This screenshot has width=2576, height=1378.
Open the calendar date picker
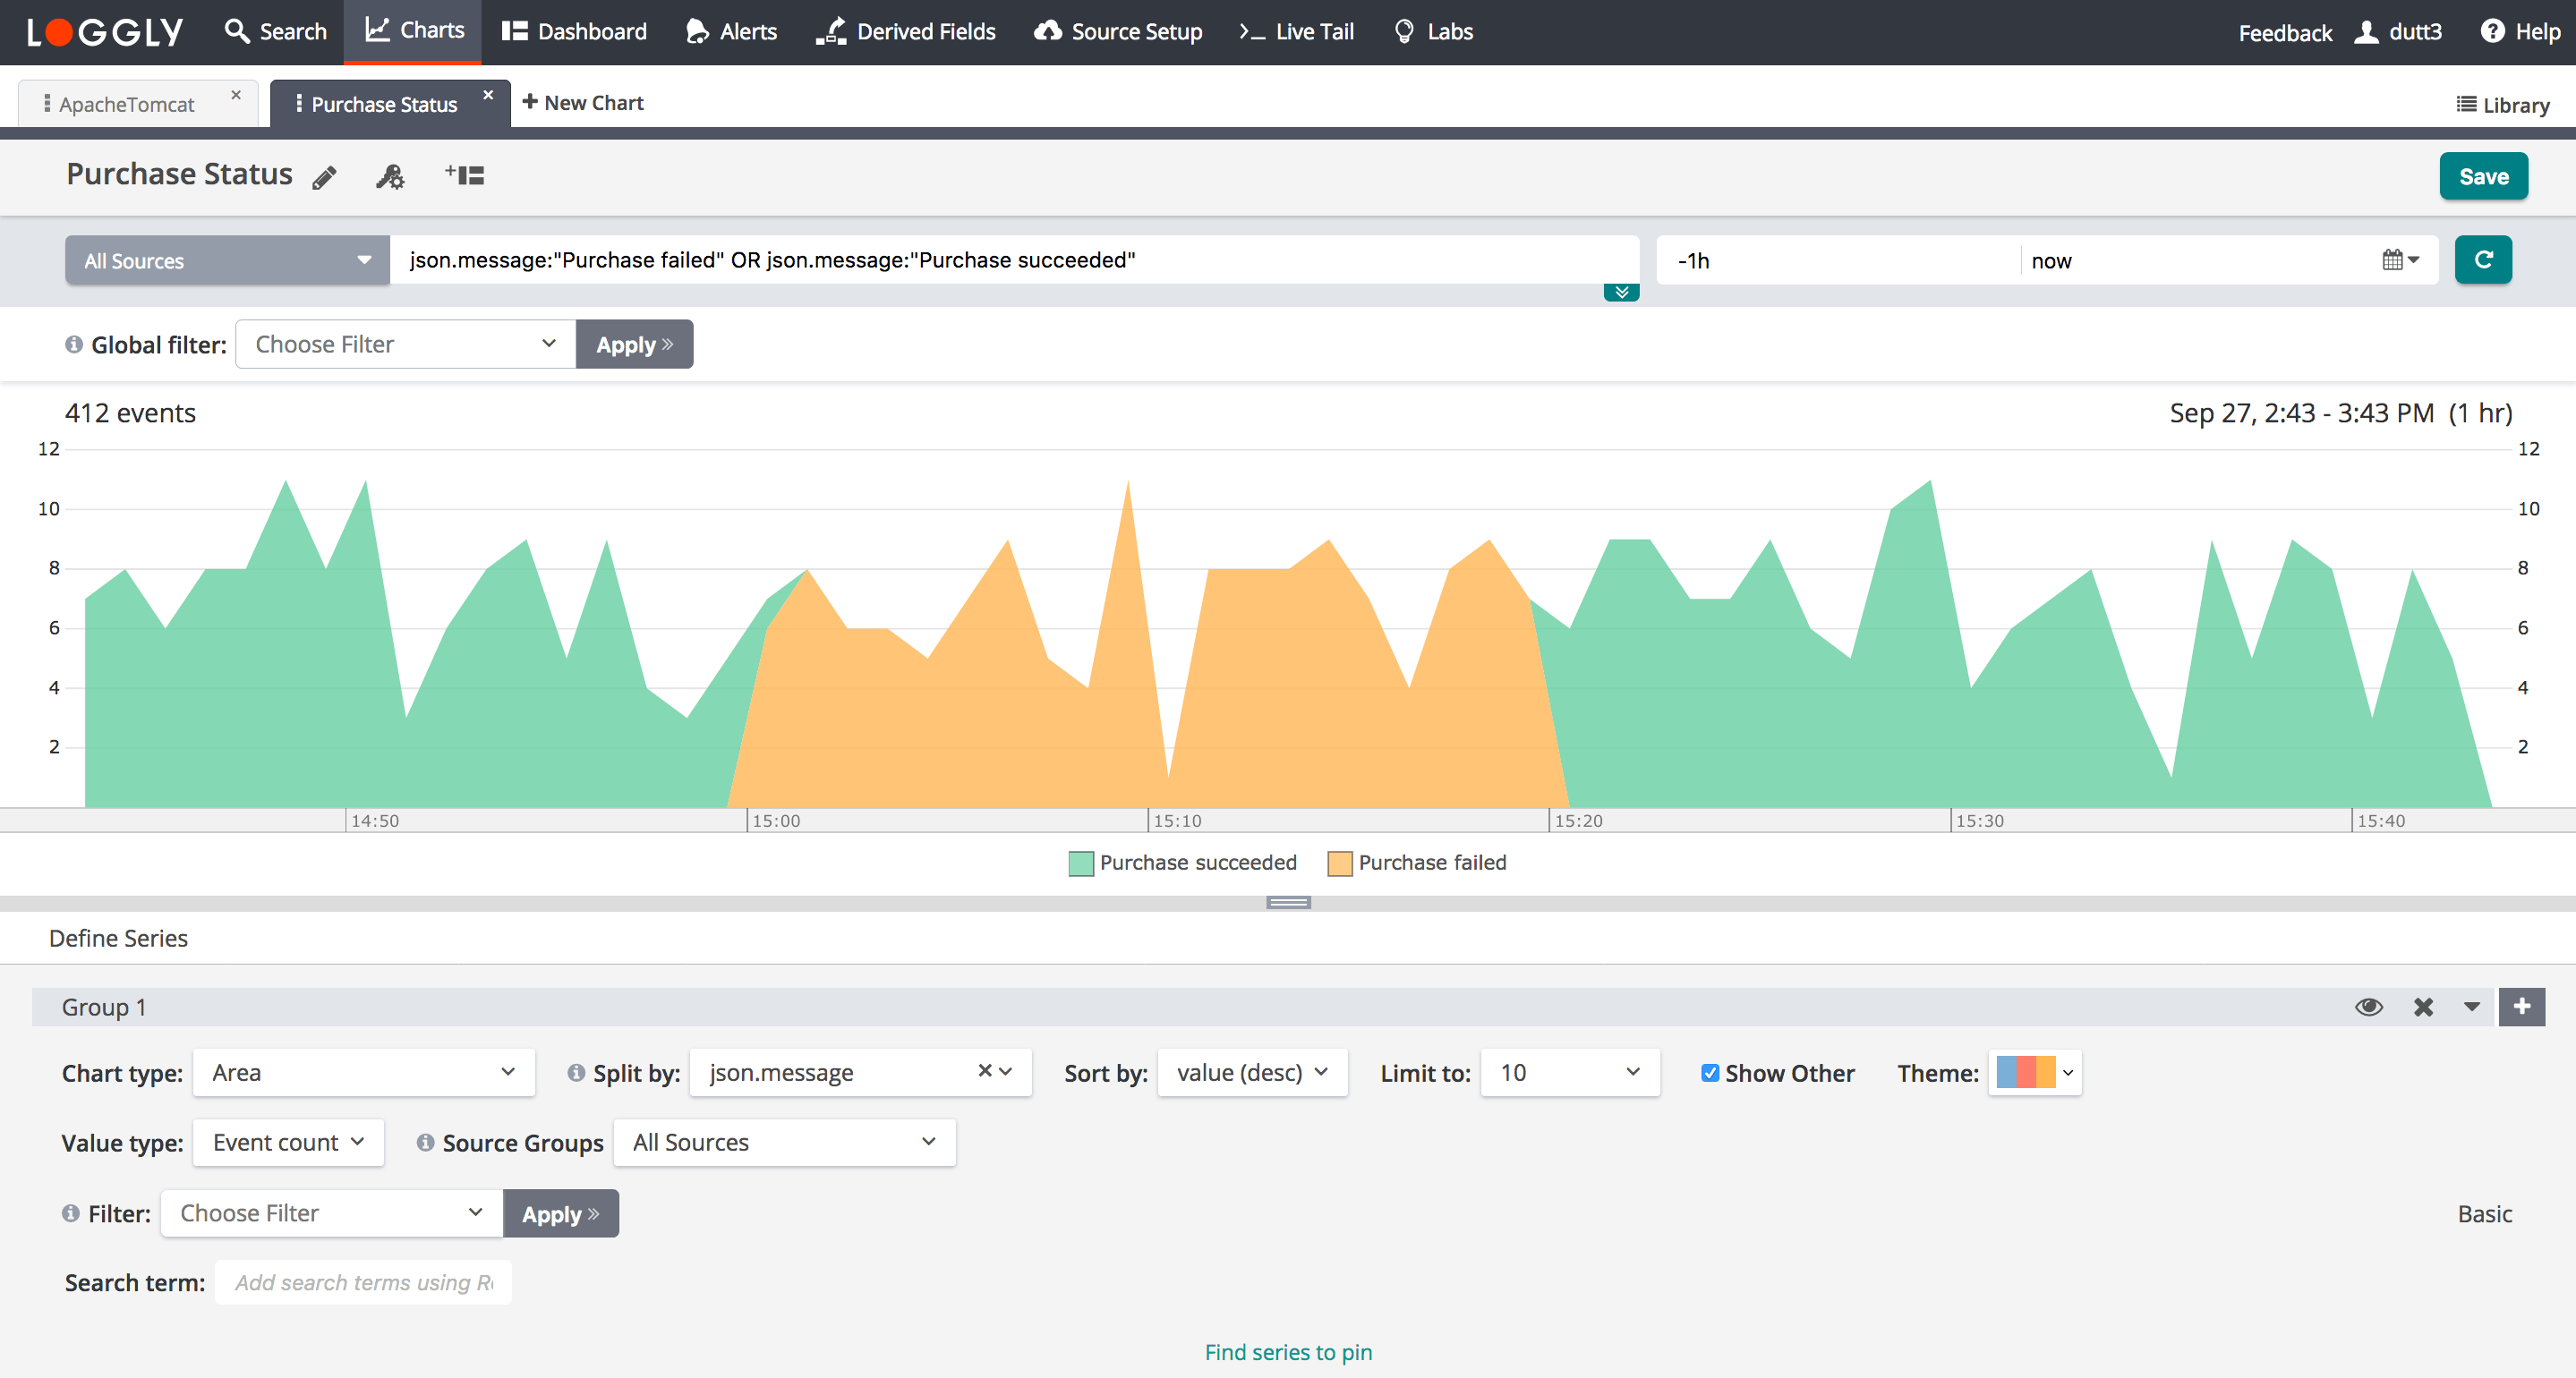pyautogui.click(x=2399, y=260)
